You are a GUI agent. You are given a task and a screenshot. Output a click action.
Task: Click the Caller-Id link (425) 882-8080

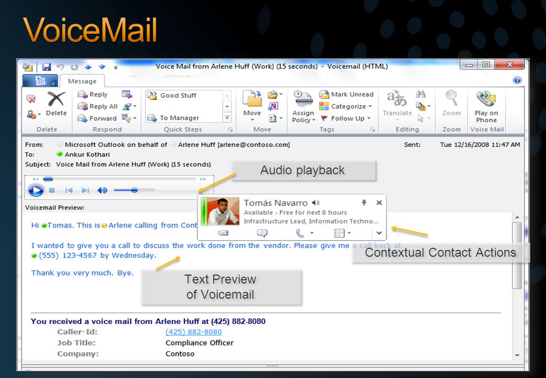click(194, 332)
